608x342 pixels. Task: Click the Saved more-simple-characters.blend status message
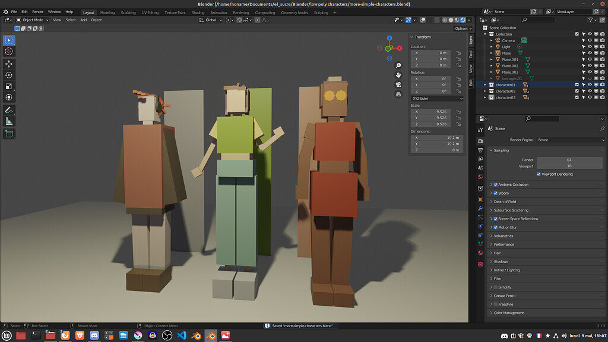click(x=299, y=325)
